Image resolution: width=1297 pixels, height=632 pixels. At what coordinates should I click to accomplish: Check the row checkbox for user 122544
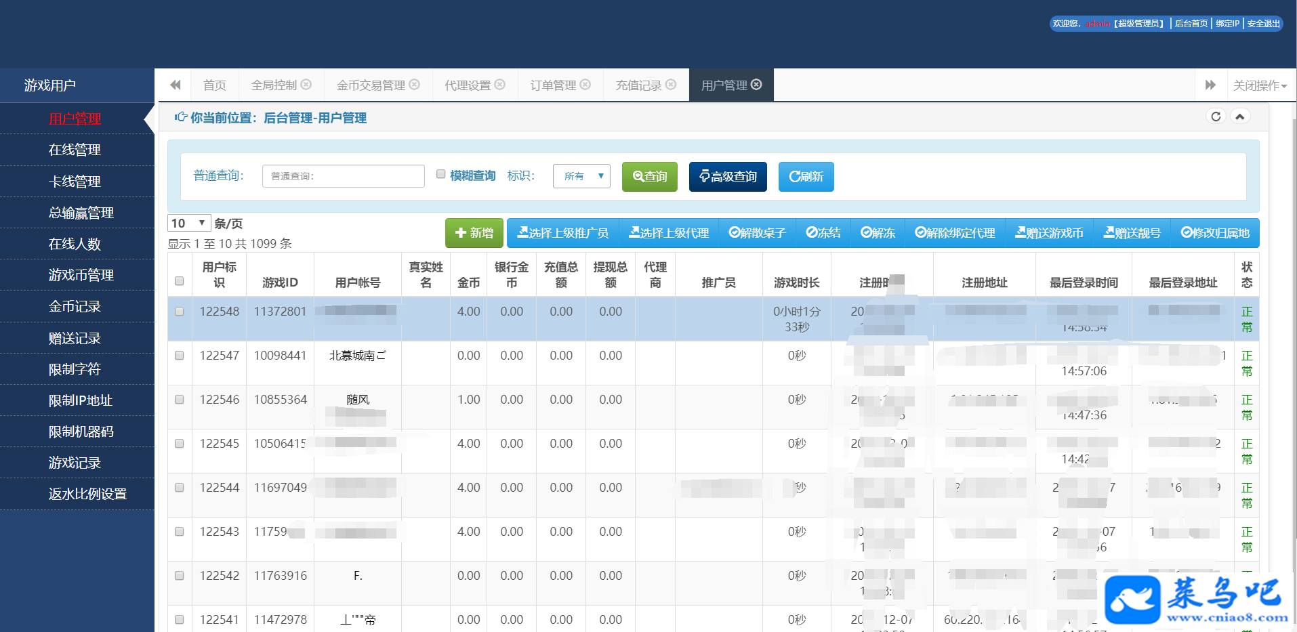coord(180,488)
